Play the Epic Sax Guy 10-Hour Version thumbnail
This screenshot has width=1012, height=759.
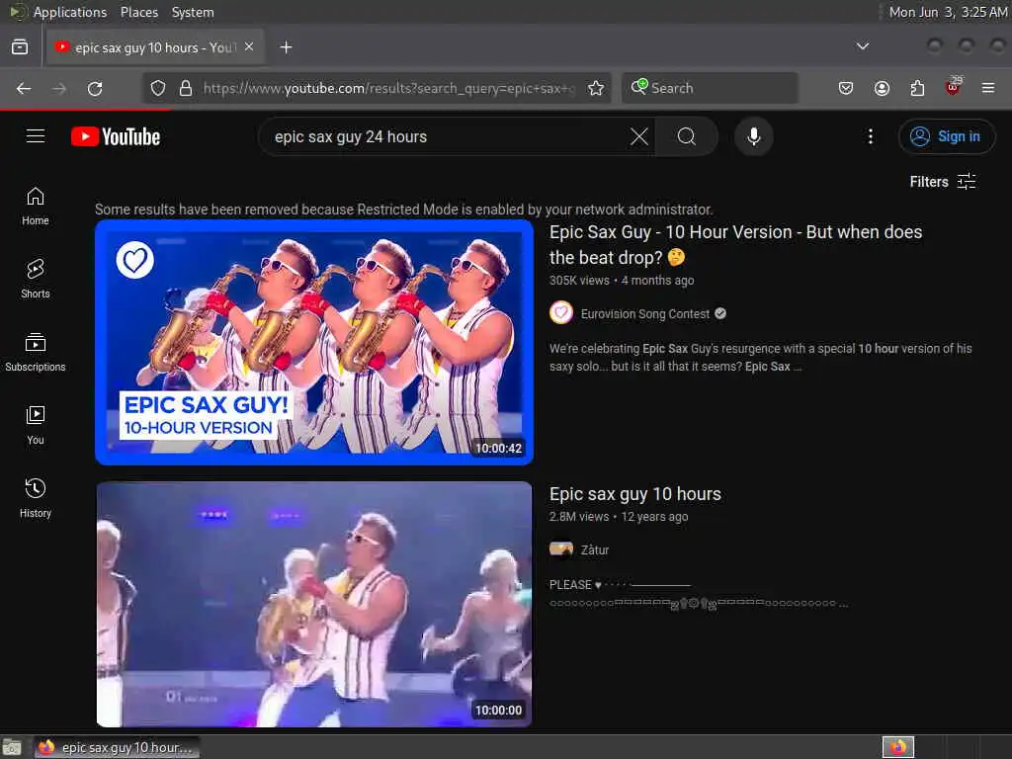314,343
